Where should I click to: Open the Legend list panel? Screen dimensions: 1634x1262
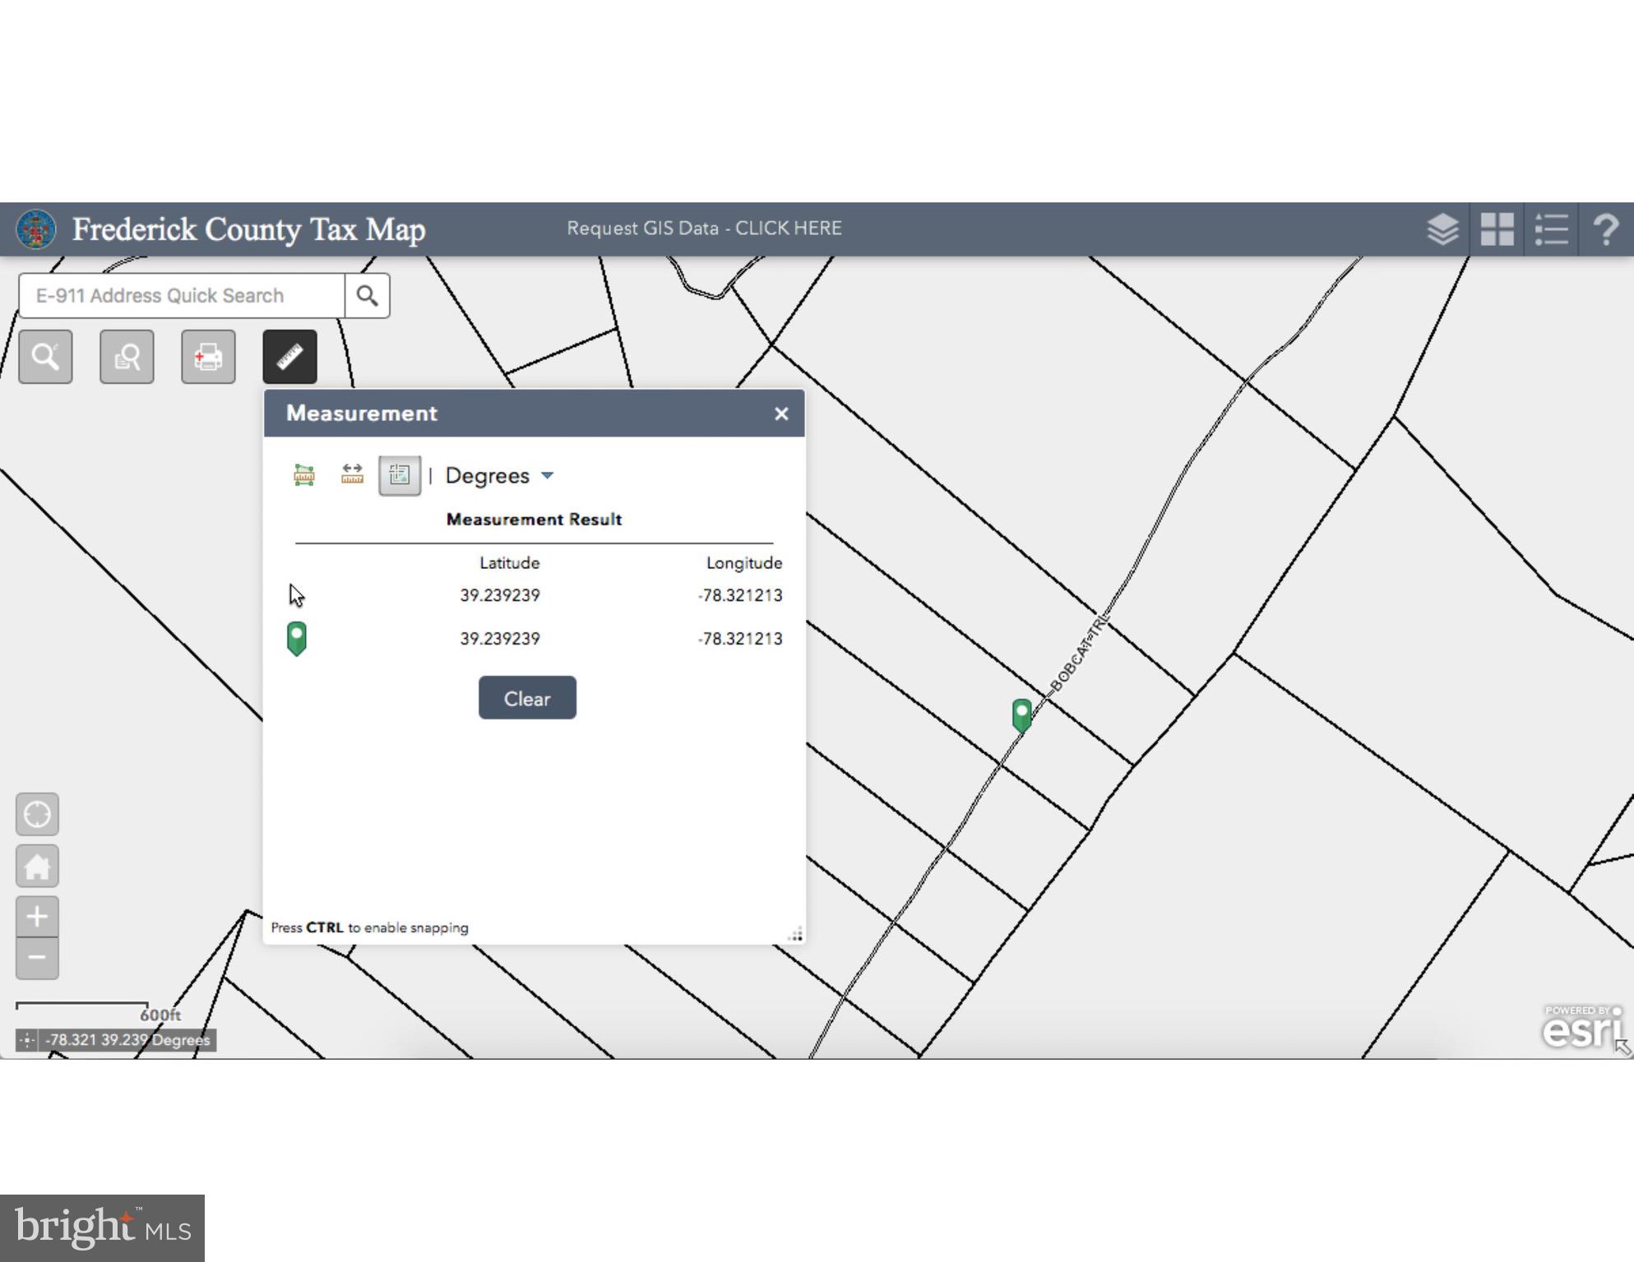1551,229
